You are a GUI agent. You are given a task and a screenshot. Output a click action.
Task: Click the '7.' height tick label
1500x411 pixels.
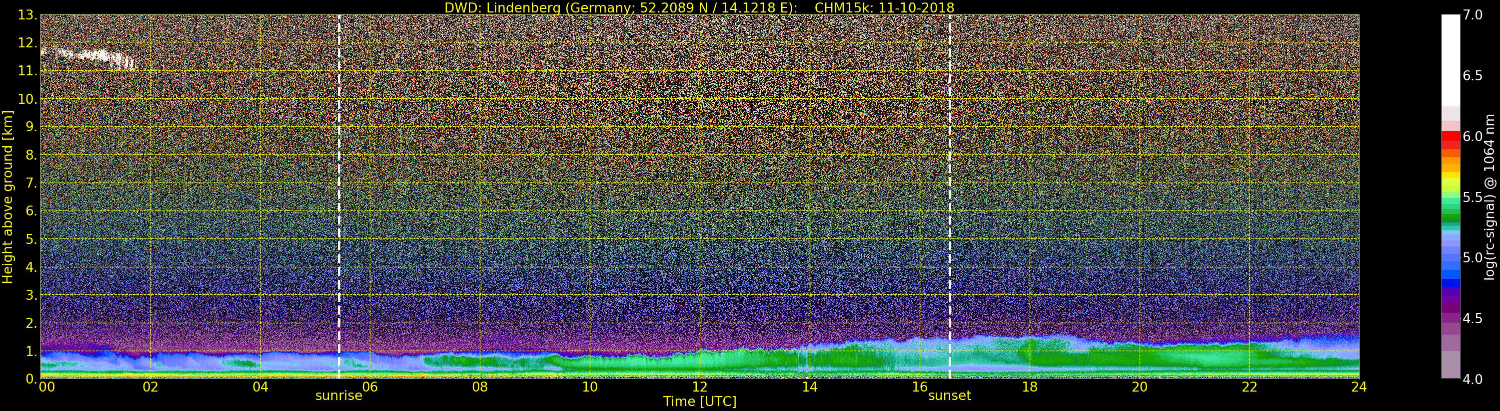point(31,183)
